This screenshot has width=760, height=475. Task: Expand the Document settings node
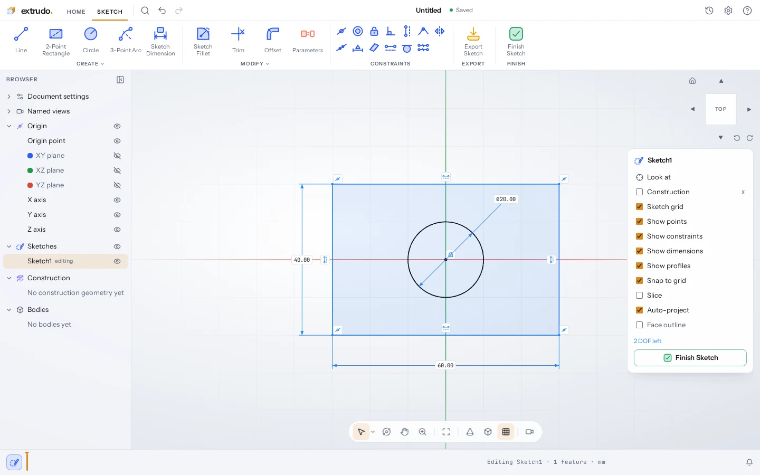(x=9, y=97)
